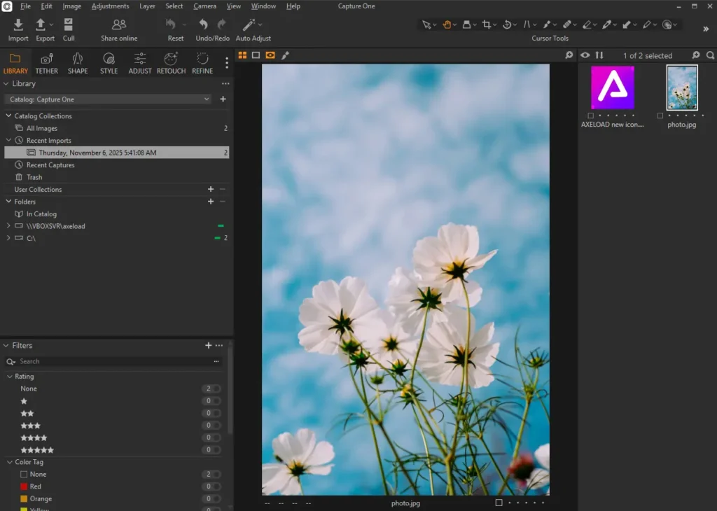The image size is (717, 511).
Task: Select the Crop tool
Action: (486, 24)
